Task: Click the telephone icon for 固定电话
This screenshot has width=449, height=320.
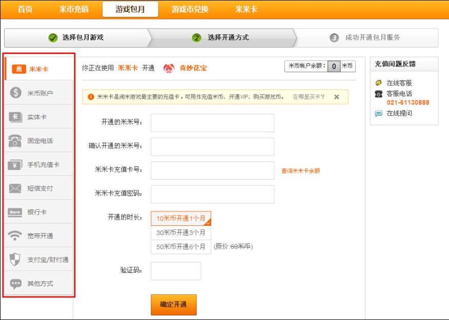Action: 15,141
